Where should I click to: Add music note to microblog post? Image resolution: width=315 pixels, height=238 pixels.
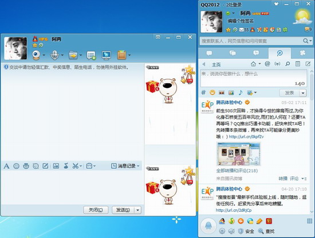pos(241,92)
